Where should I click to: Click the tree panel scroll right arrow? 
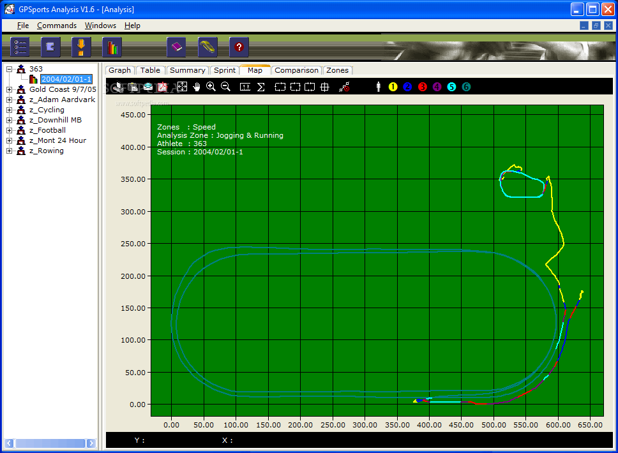point(91,443)
